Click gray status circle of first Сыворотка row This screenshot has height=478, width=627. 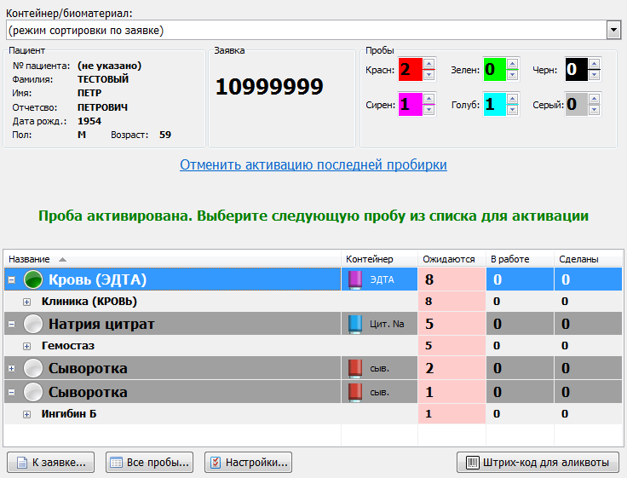tap(33, 368)
